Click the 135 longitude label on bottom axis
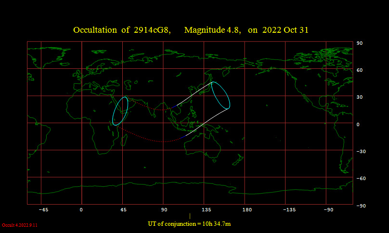Image resolution: width=389 pixels, height=233 pixels. click(x=207, y=210)
